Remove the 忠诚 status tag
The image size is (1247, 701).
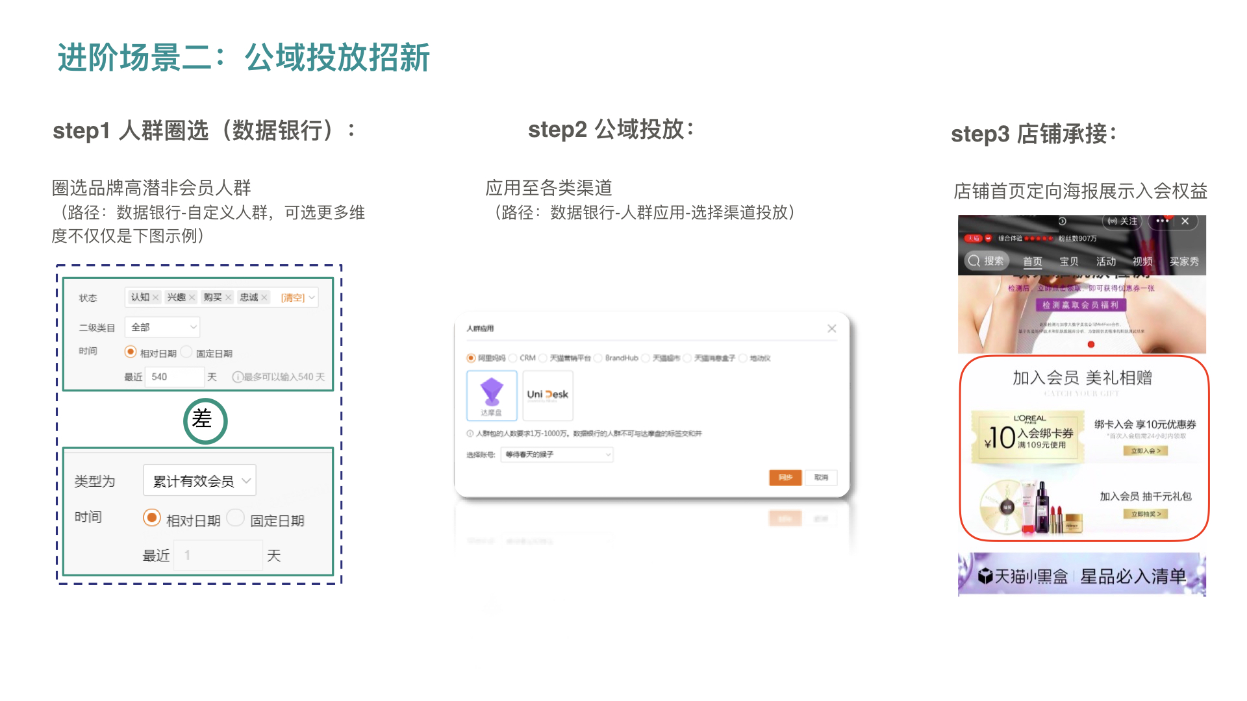[264, 297]
